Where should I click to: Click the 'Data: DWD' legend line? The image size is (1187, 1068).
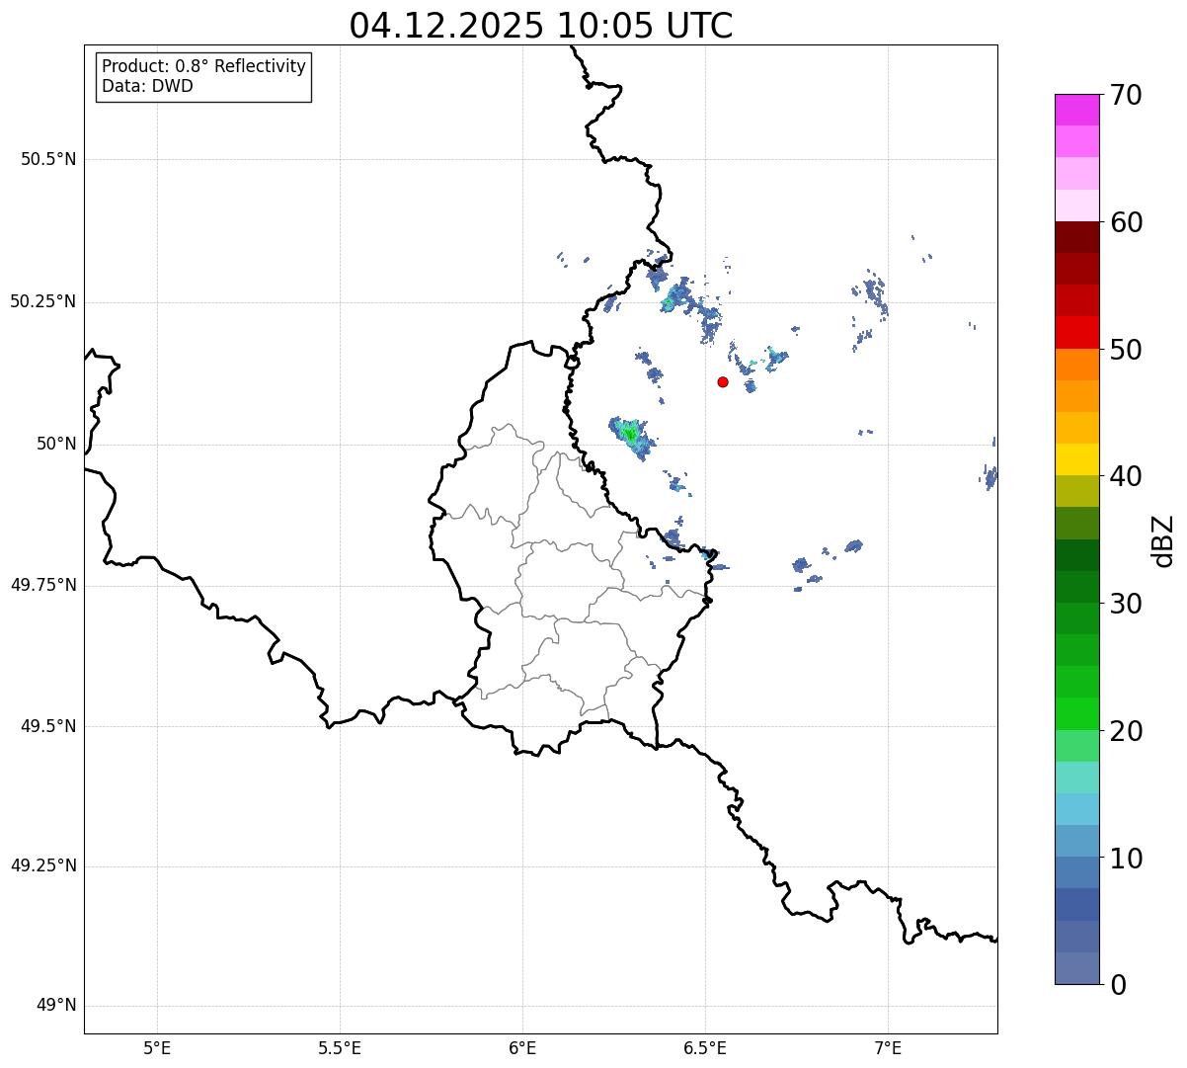147,86
